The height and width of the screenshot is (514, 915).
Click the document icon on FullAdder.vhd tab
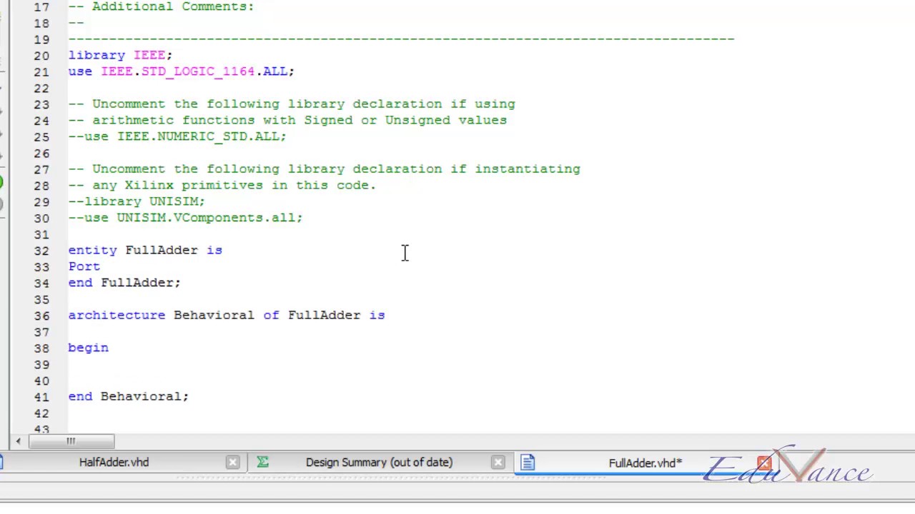click(x=528, y=463)
